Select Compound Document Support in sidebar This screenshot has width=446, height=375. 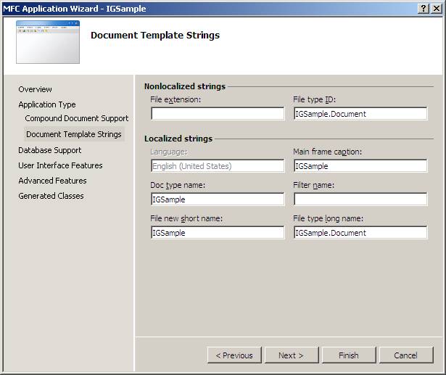pyautogui.click(x=76, y=118)
